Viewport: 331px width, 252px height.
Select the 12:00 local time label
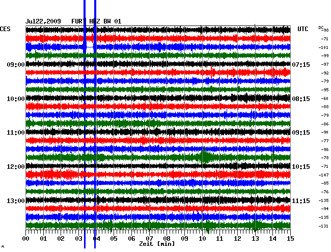(16, 167)
